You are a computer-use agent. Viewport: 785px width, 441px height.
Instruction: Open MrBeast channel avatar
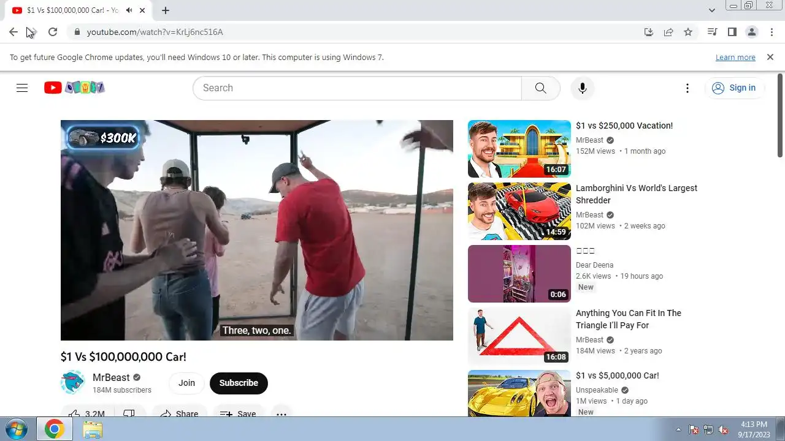pyautogui.click(x=72, y=383)
